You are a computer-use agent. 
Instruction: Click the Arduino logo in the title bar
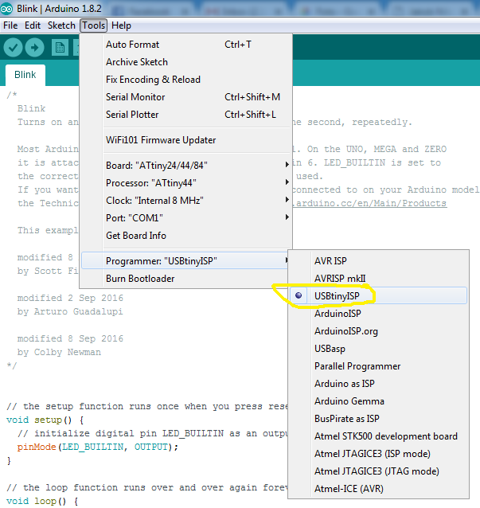6,9
